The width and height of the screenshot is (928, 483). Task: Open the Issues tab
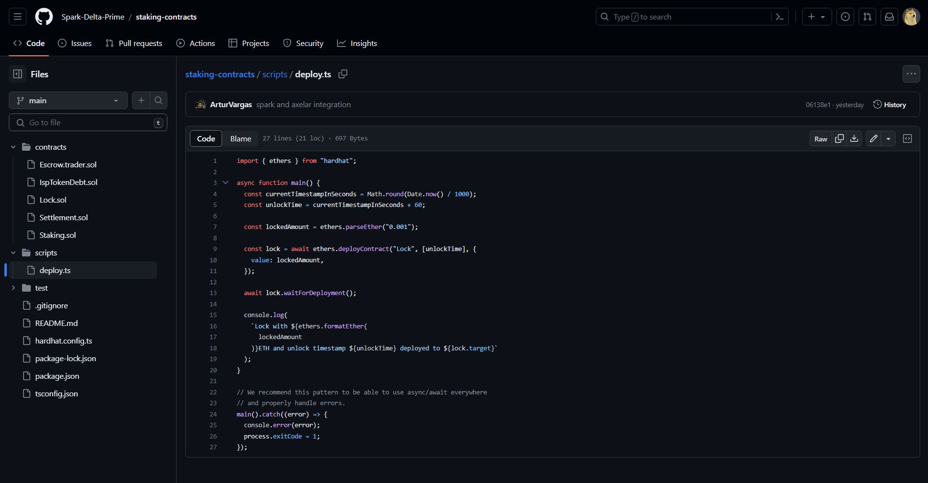[x=75, y=43]
